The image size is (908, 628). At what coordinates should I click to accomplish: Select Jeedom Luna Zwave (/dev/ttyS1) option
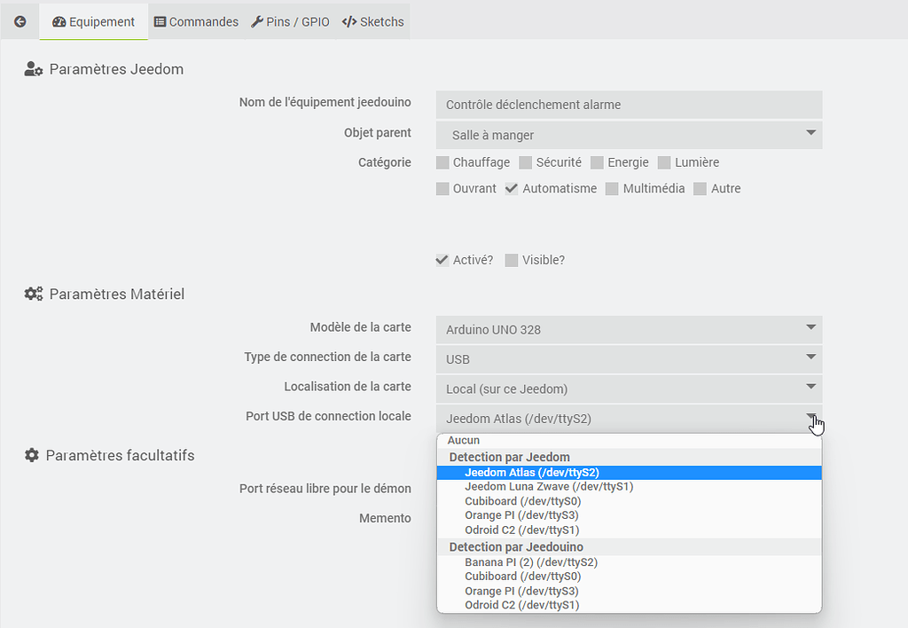tap(548, 487)
